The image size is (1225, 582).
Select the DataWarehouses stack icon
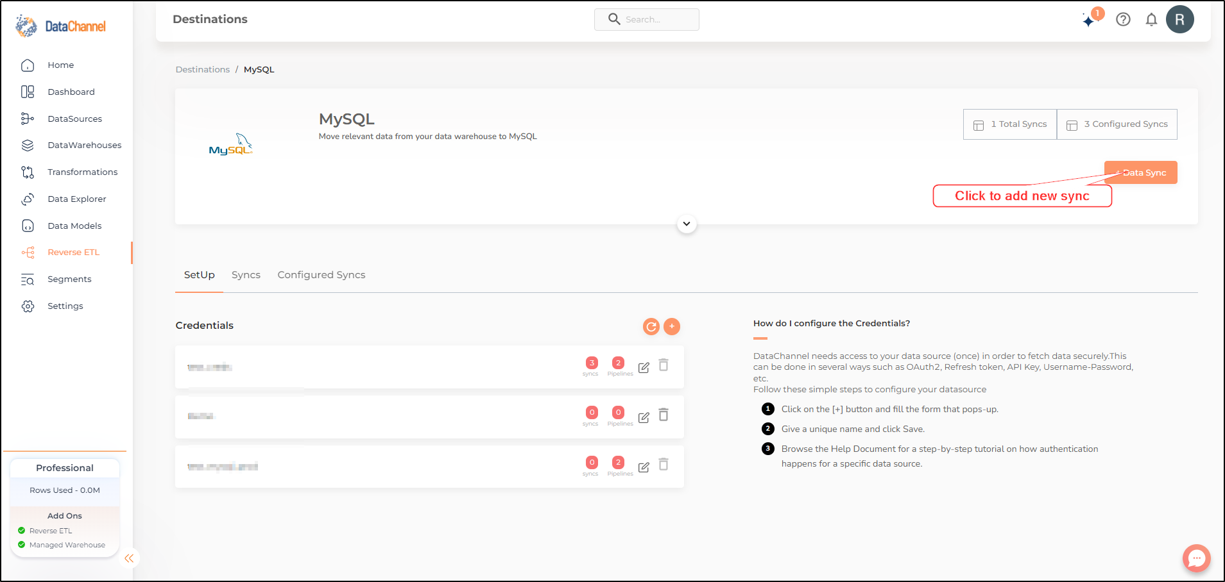(x=28, y=145)
